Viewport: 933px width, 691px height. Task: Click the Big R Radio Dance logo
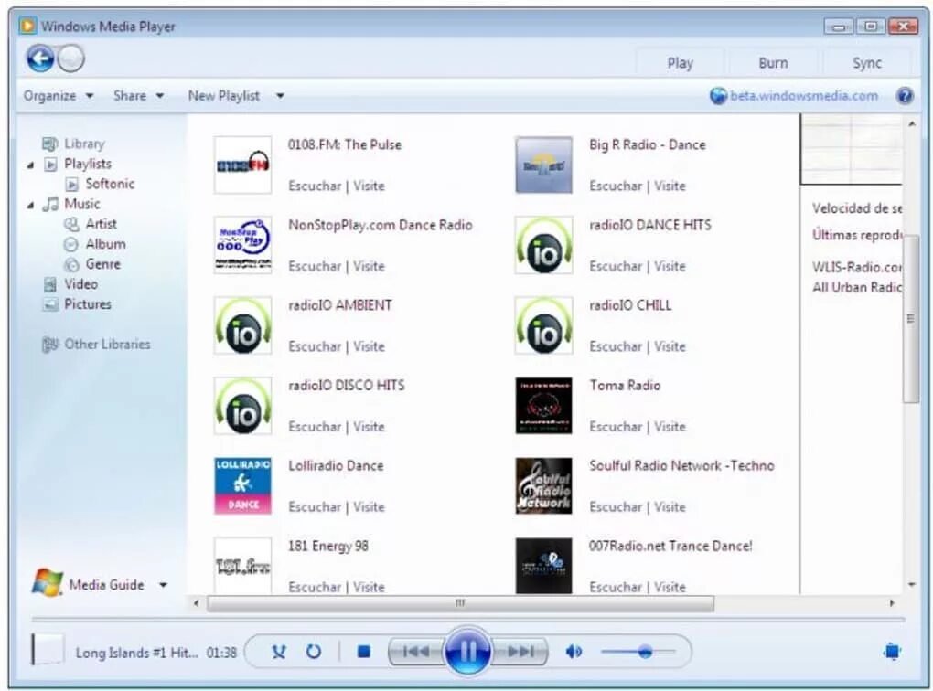pyautogui.click(x=544, y=165)
